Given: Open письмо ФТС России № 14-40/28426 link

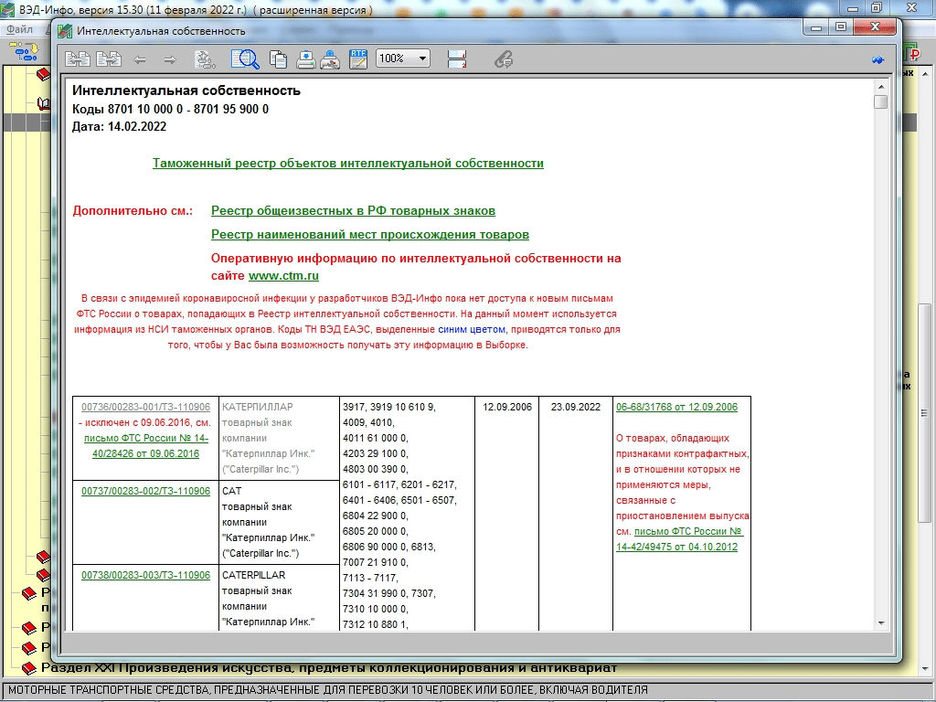Looking at the screenshot, I should [145, 446].
